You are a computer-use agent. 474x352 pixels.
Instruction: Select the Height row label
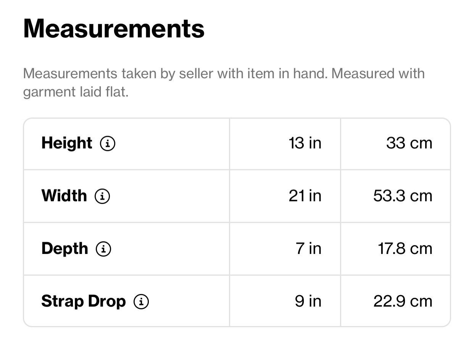[x=67, y=143]
